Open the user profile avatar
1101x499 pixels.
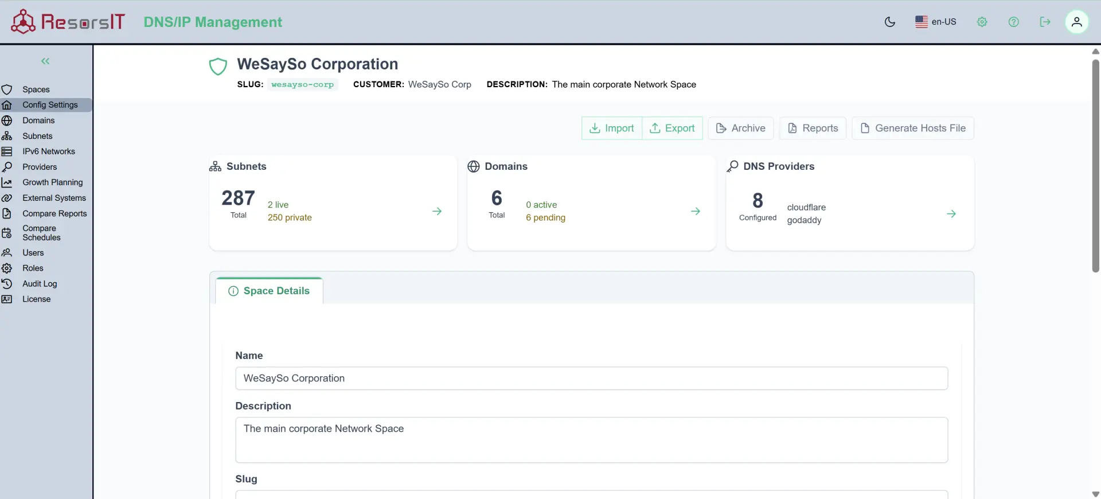pos(1077,22)
